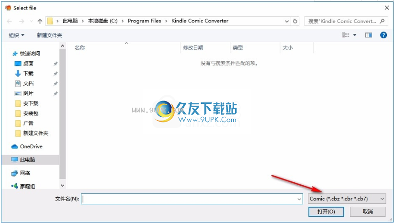Click the search magnifier icon
The image size is (395, 223).
pyautogui.click(x=382, y=21)
